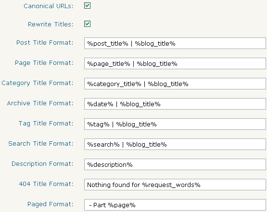Show help for Category Title Format label

point(38,83)
